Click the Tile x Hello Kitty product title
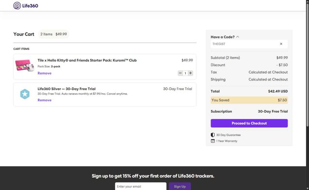309x190 pixels. 87,60
